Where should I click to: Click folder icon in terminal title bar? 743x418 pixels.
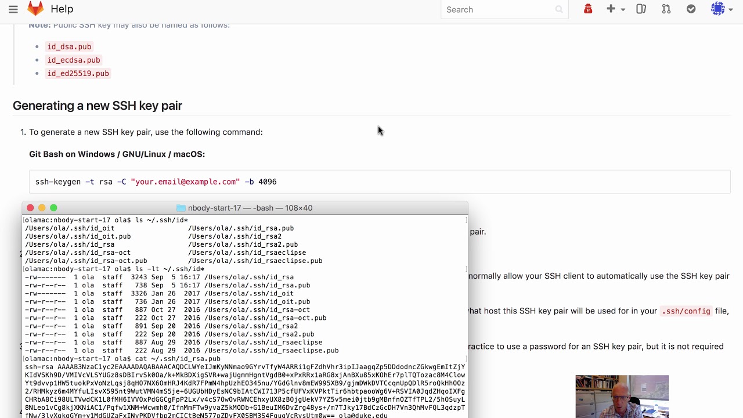coord(181,208)
